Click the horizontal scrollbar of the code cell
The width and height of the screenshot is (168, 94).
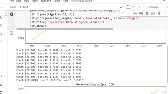pos(65,29)
